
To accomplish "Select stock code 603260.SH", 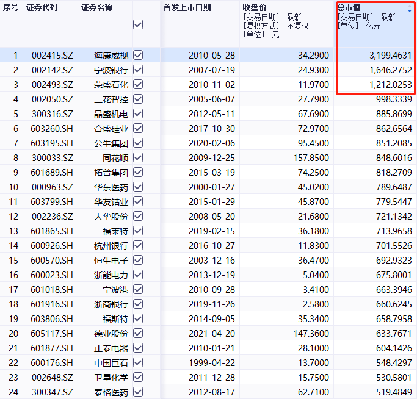I will [x=52, y=129].
